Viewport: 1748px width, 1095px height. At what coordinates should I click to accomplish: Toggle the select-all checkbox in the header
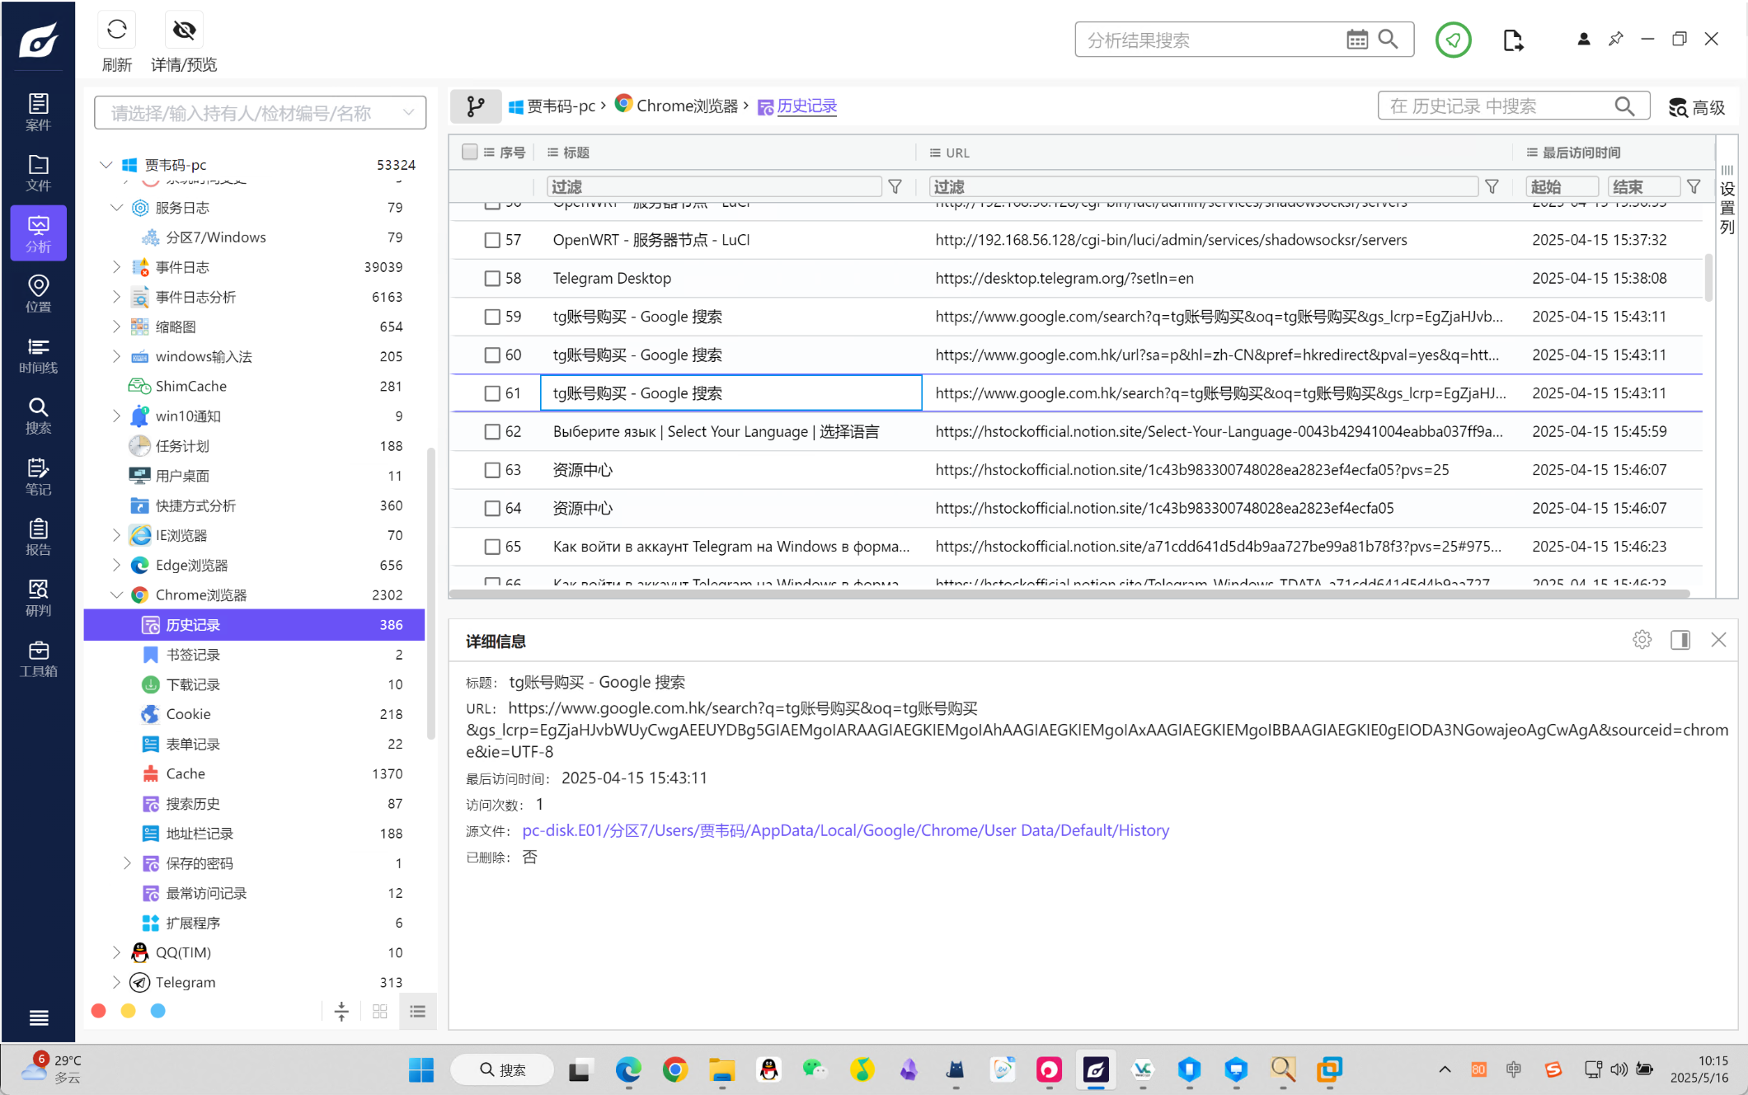[470, 153]
